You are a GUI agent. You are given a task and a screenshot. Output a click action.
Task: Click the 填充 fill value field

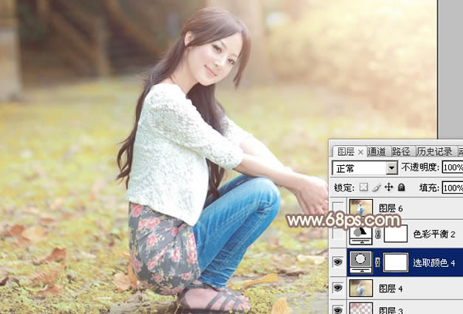click(453, 187)
